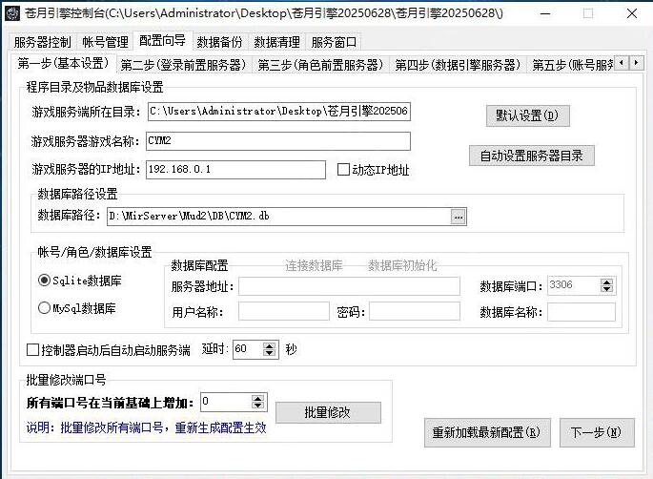Screen dimensions: 653x479
Task: Proceed with 下一步(N) button
Action: tap(597, 433)
